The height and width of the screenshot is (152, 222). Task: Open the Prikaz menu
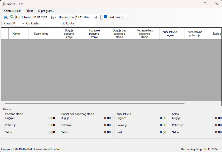[x=29, y=11]
